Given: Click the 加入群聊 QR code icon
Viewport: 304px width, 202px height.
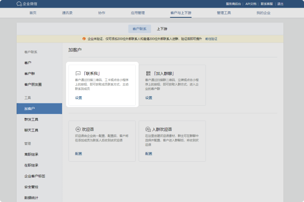Looking at the screenshot, I should point(148,74).
